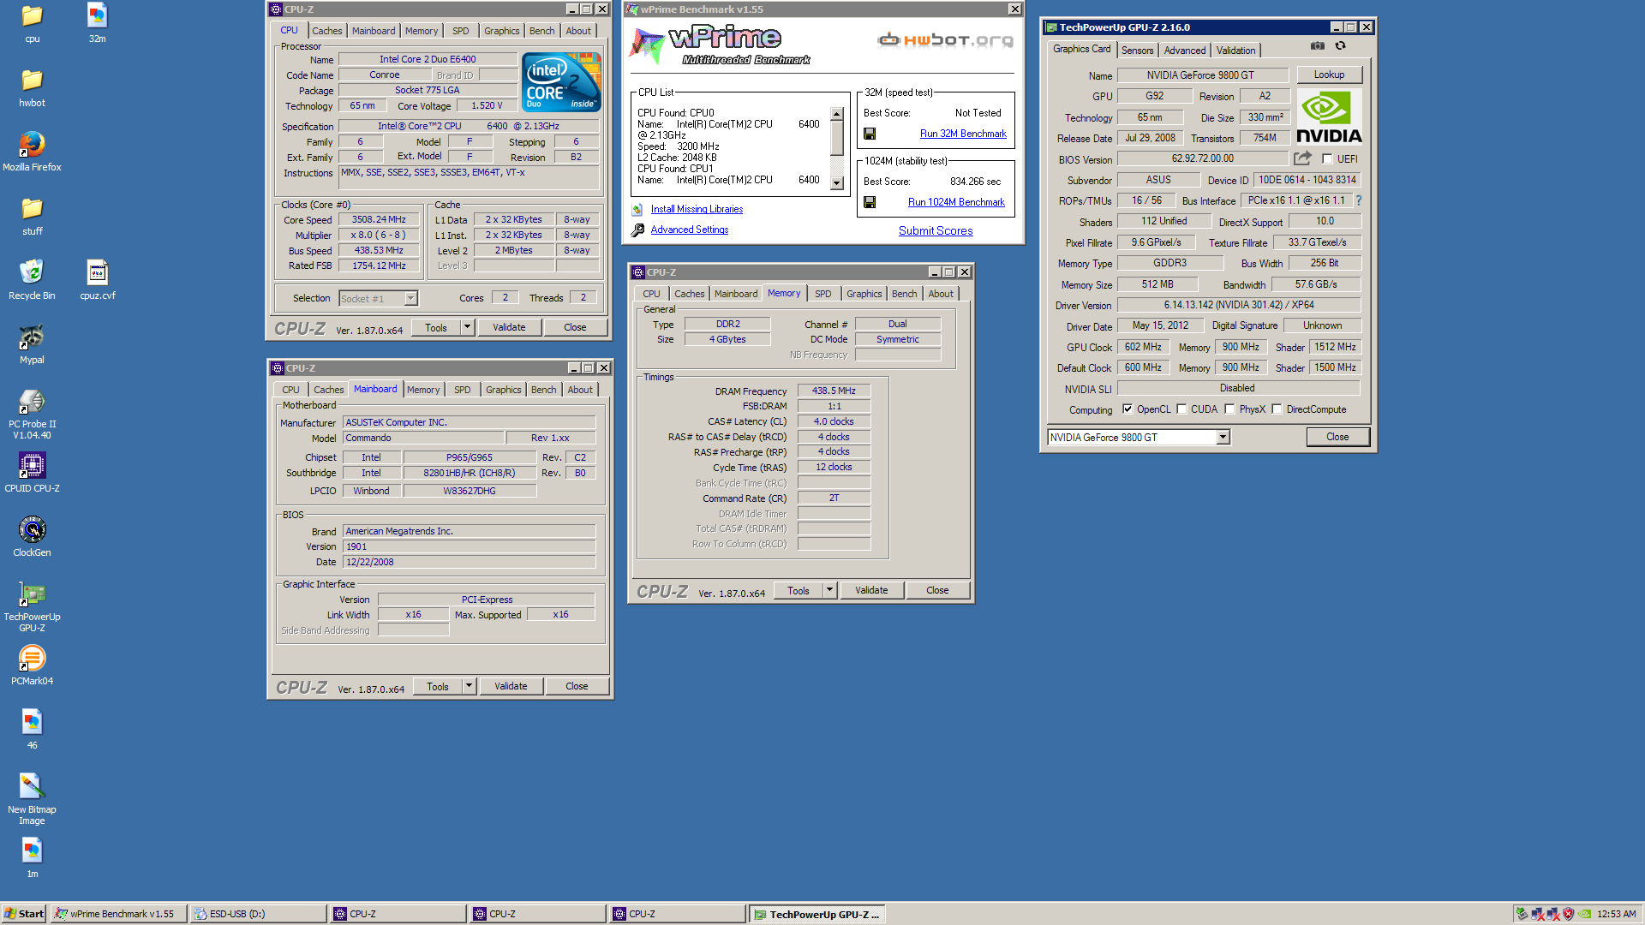Click BIOS version share/export icon
The image size is (1645, 925).
click(1302, 158)
